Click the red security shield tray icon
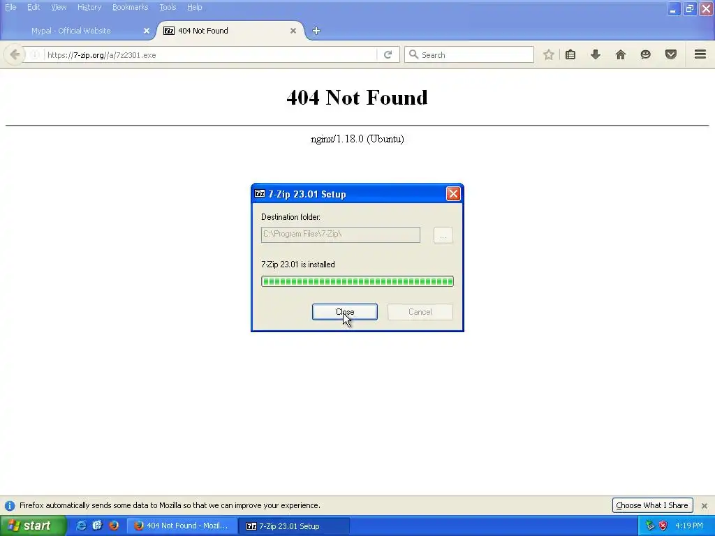 (x=663, y=526)
